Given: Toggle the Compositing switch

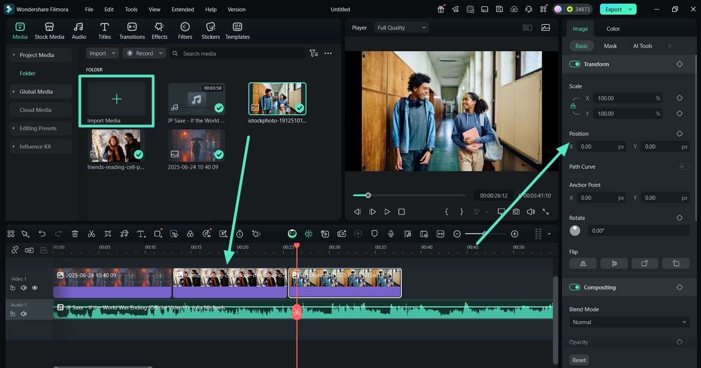Looking at the screenshot, I should click(x=574, y=287).
